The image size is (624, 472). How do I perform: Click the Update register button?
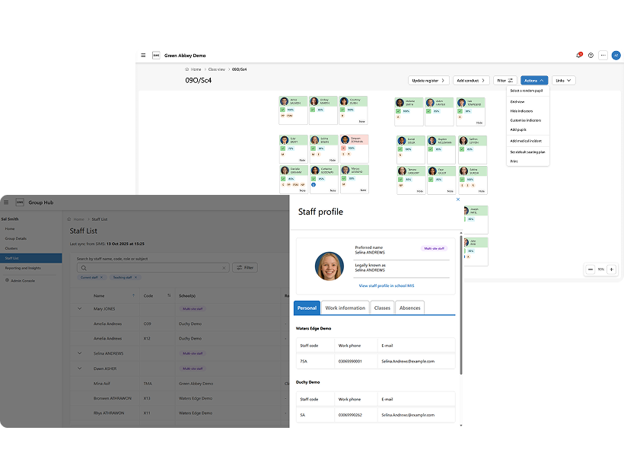coord(429,80)
